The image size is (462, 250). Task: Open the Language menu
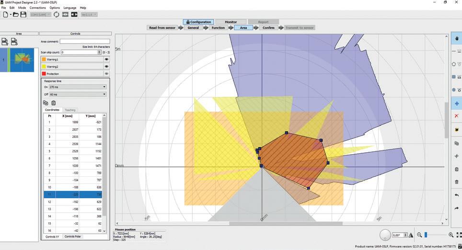[x=70, y=8]
